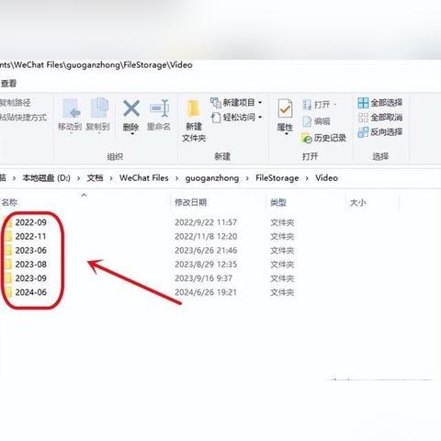Sort by Date modified (修改日期) column header
The width and height of the screenshot is (441, 441).
[190, 202]
